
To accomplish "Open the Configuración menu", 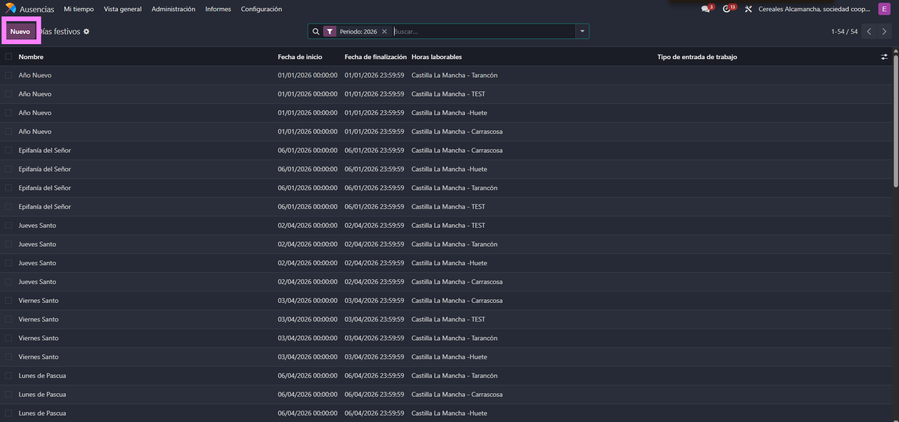I will 261,9.
